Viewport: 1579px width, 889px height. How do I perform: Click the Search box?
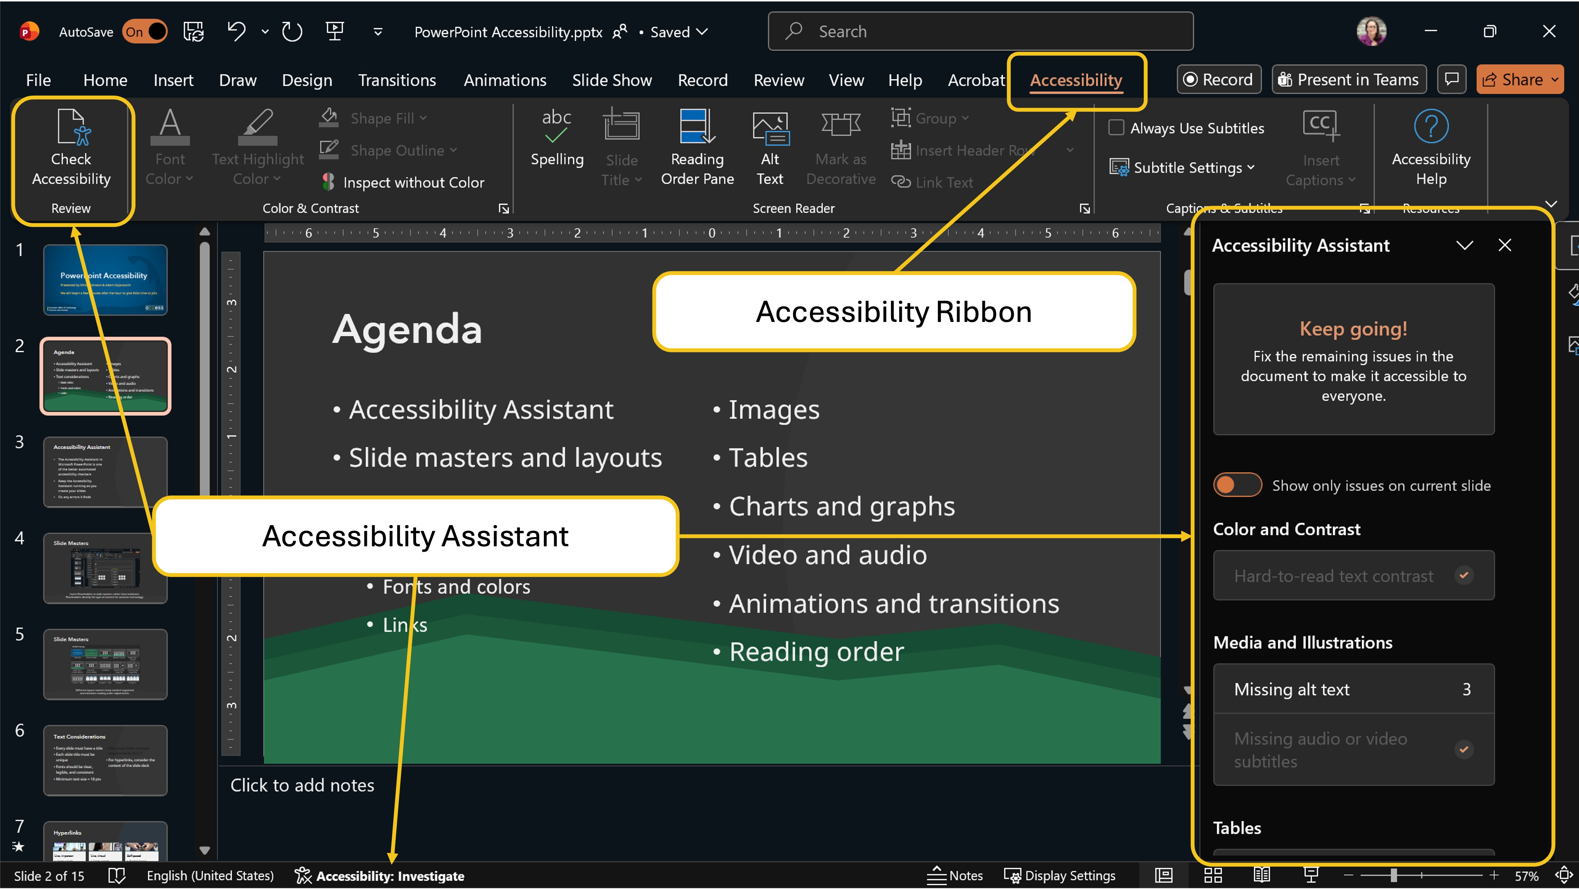tap(980, 31)
